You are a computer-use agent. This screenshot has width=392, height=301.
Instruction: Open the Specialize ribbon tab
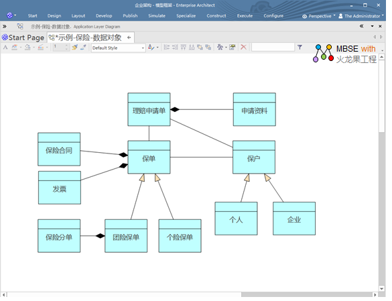[186, 16]
